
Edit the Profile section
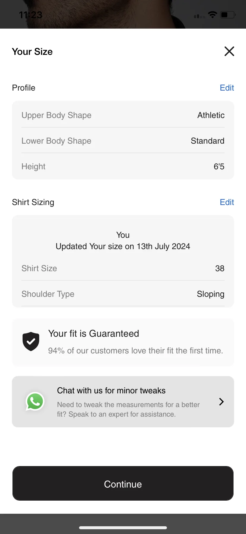227,88
